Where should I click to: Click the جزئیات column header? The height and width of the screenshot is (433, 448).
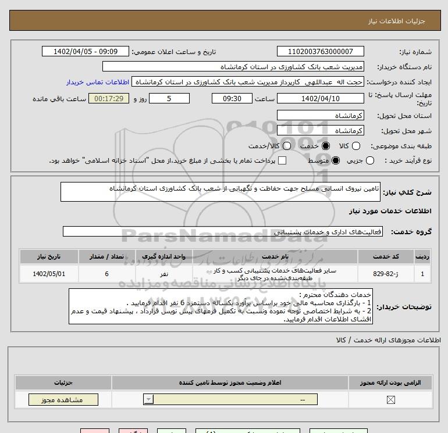pos(63,382)
